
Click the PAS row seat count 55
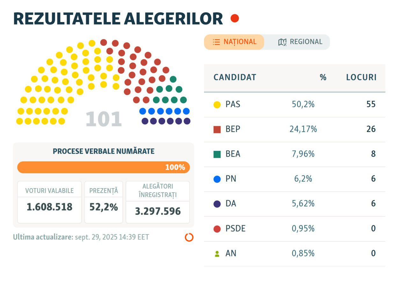coord(371,104)
